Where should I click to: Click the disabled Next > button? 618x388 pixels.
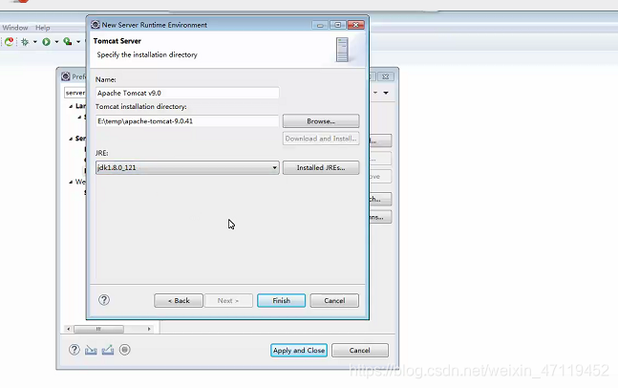click(228, 300)
